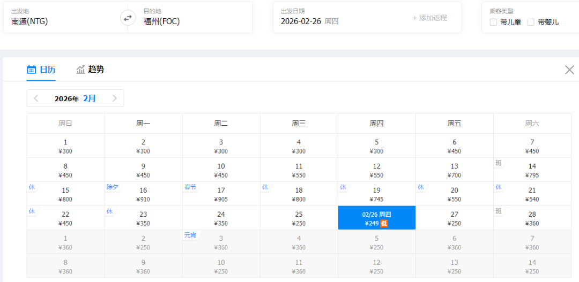
Task: Enable the 带儿童 checkbox
Action: [x=493, y=22]
